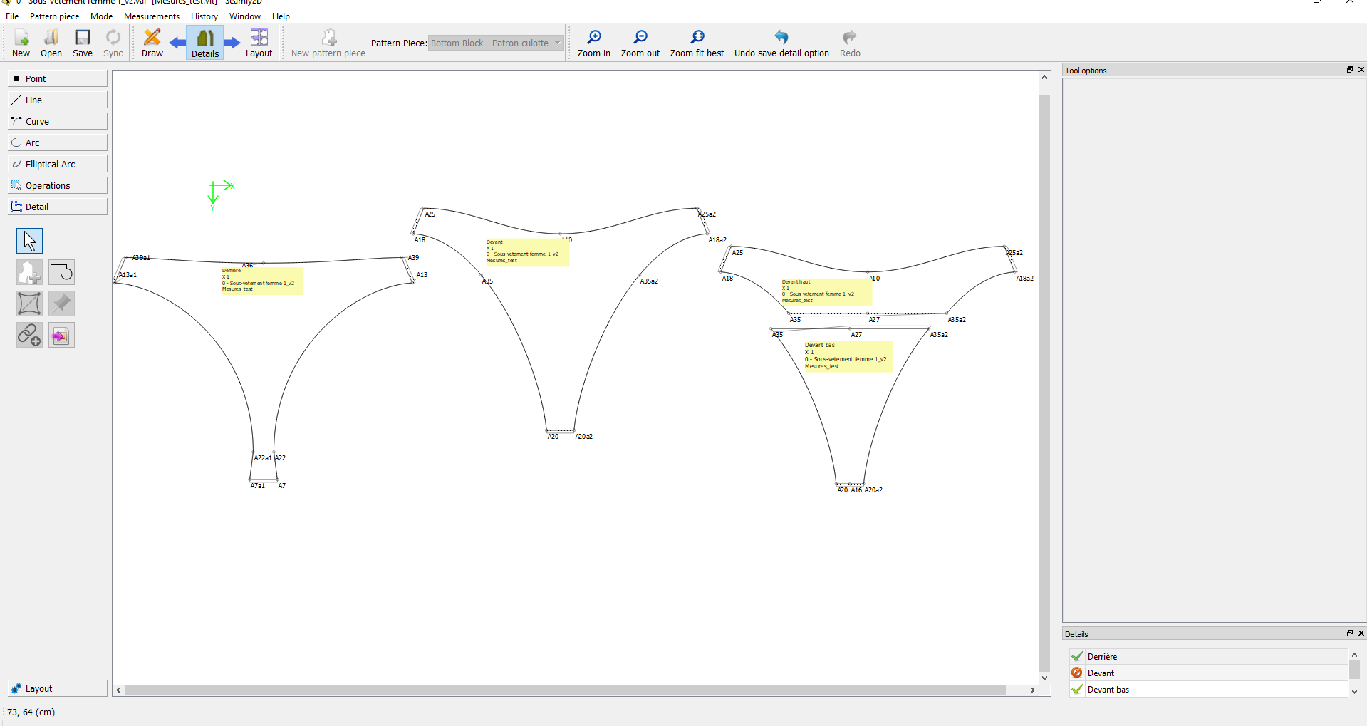Toggle Devant bas checkmark in Details

[1077, 689]
